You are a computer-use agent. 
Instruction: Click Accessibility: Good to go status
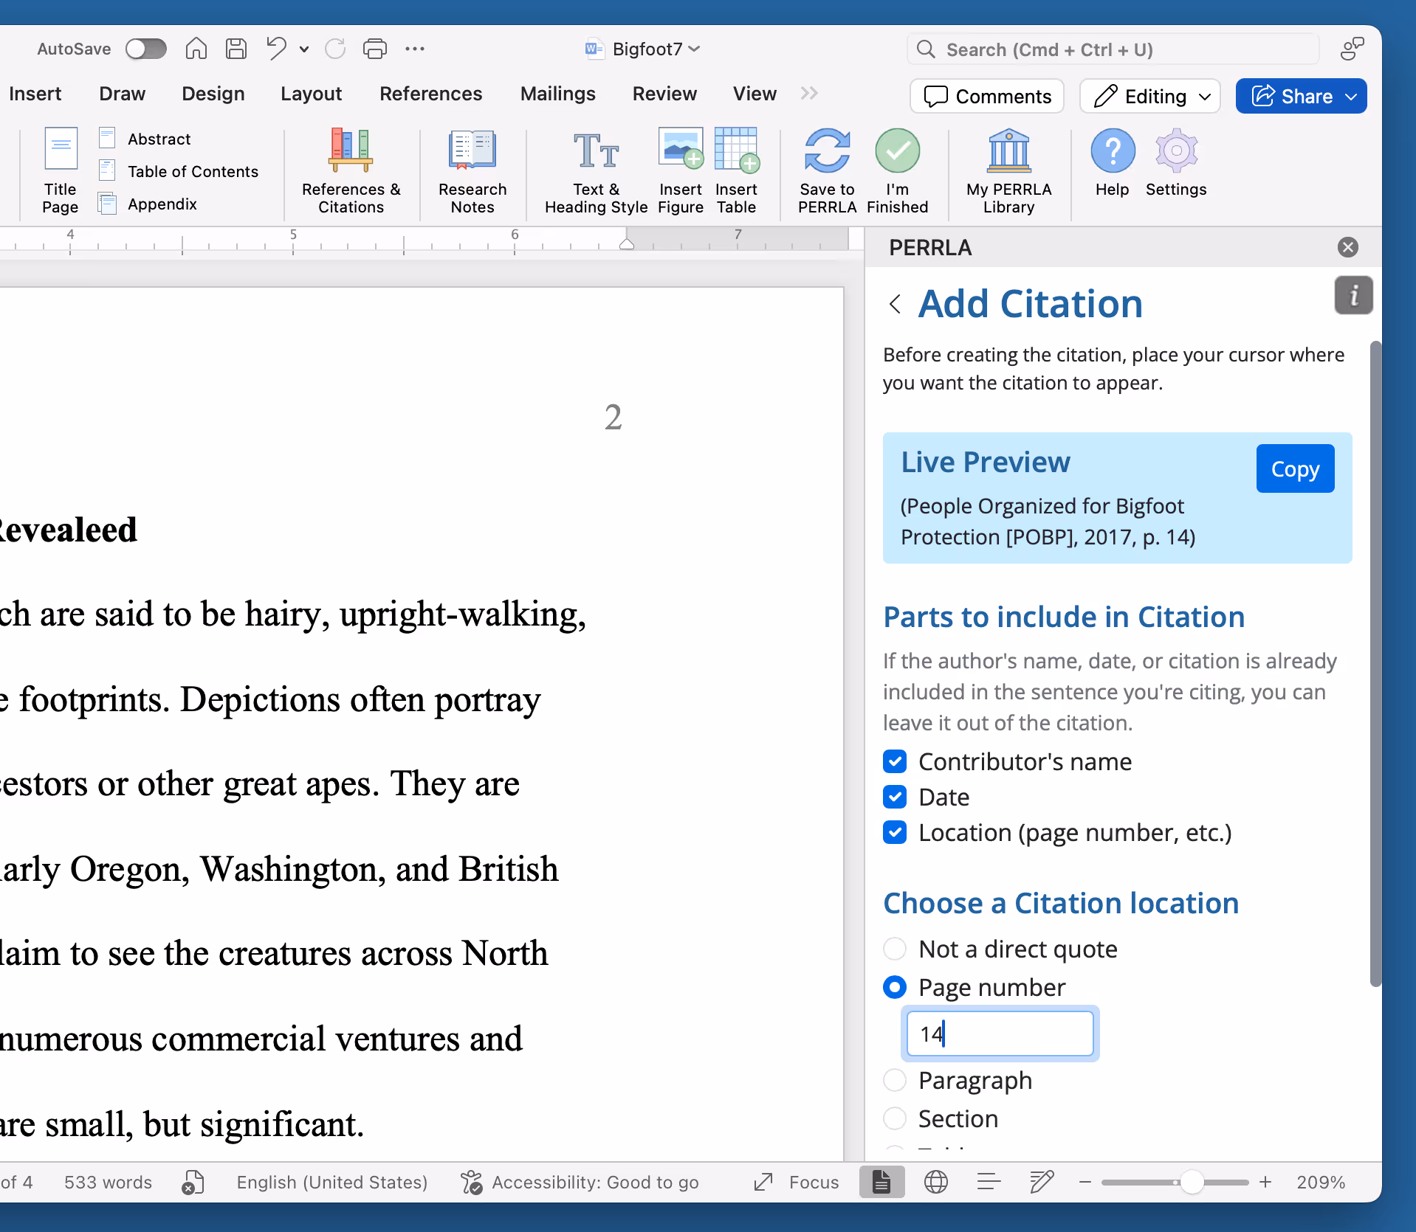tap(580, 1183)
